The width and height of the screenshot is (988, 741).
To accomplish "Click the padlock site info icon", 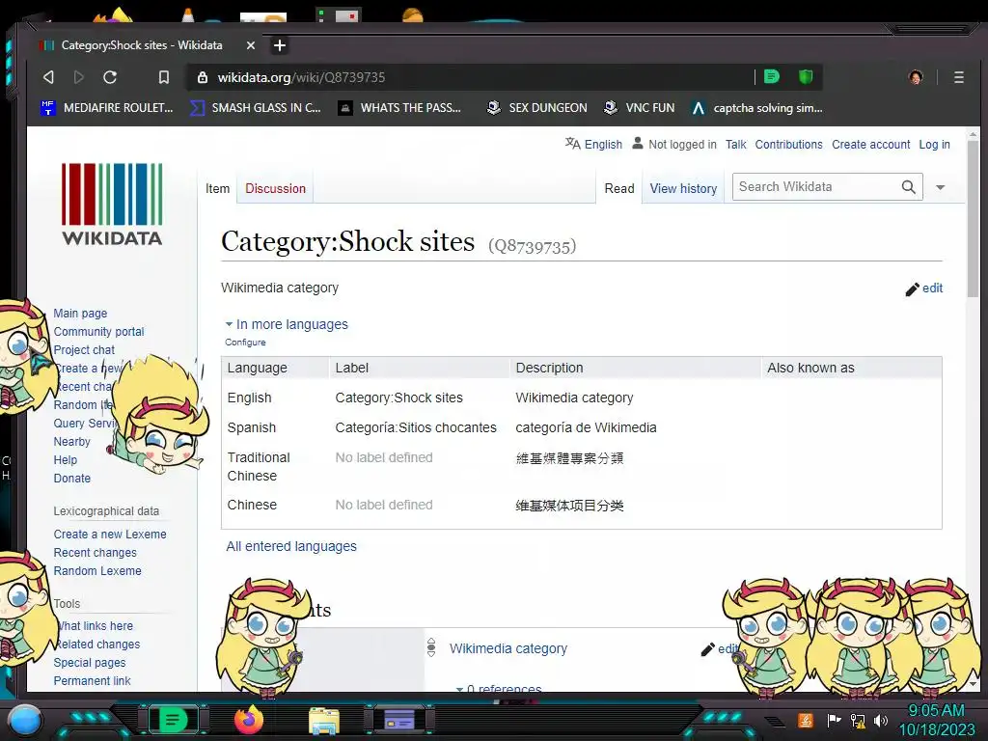I will [x=203, y=77].
